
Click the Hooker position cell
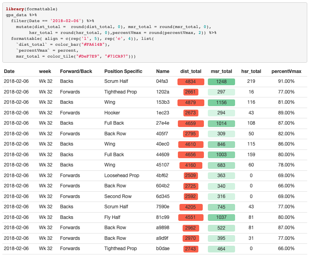(112, 113)
